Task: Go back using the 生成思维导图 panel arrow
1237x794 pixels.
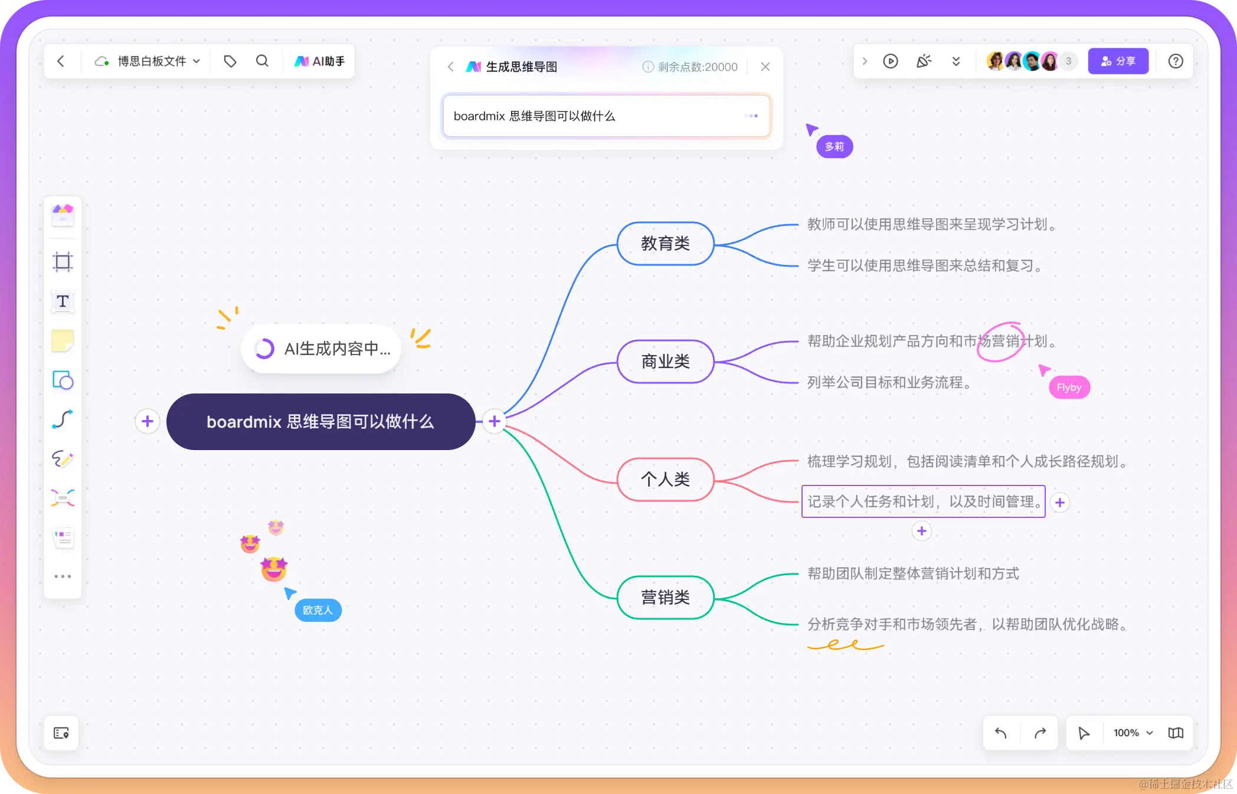Action: pyautogui.click(x=450, y=67)
